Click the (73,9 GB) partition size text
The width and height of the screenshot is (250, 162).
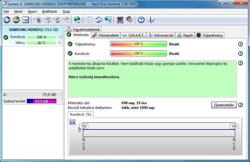[49, 95]
